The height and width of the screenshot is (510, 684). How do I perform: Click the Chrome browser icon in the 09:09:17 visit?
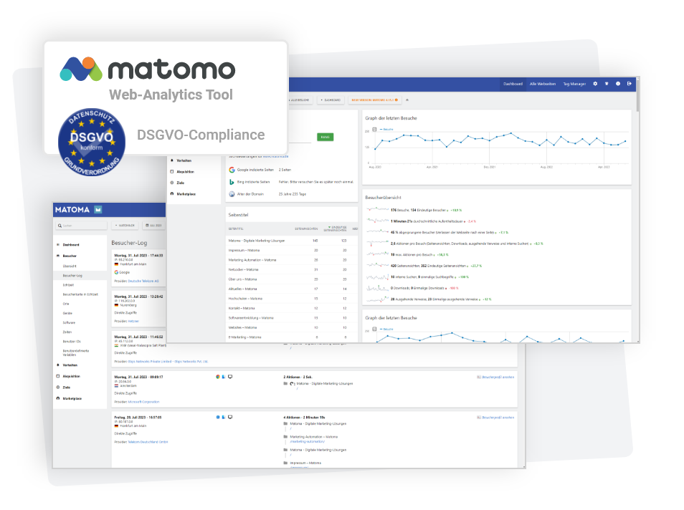[x=218, y=377]
